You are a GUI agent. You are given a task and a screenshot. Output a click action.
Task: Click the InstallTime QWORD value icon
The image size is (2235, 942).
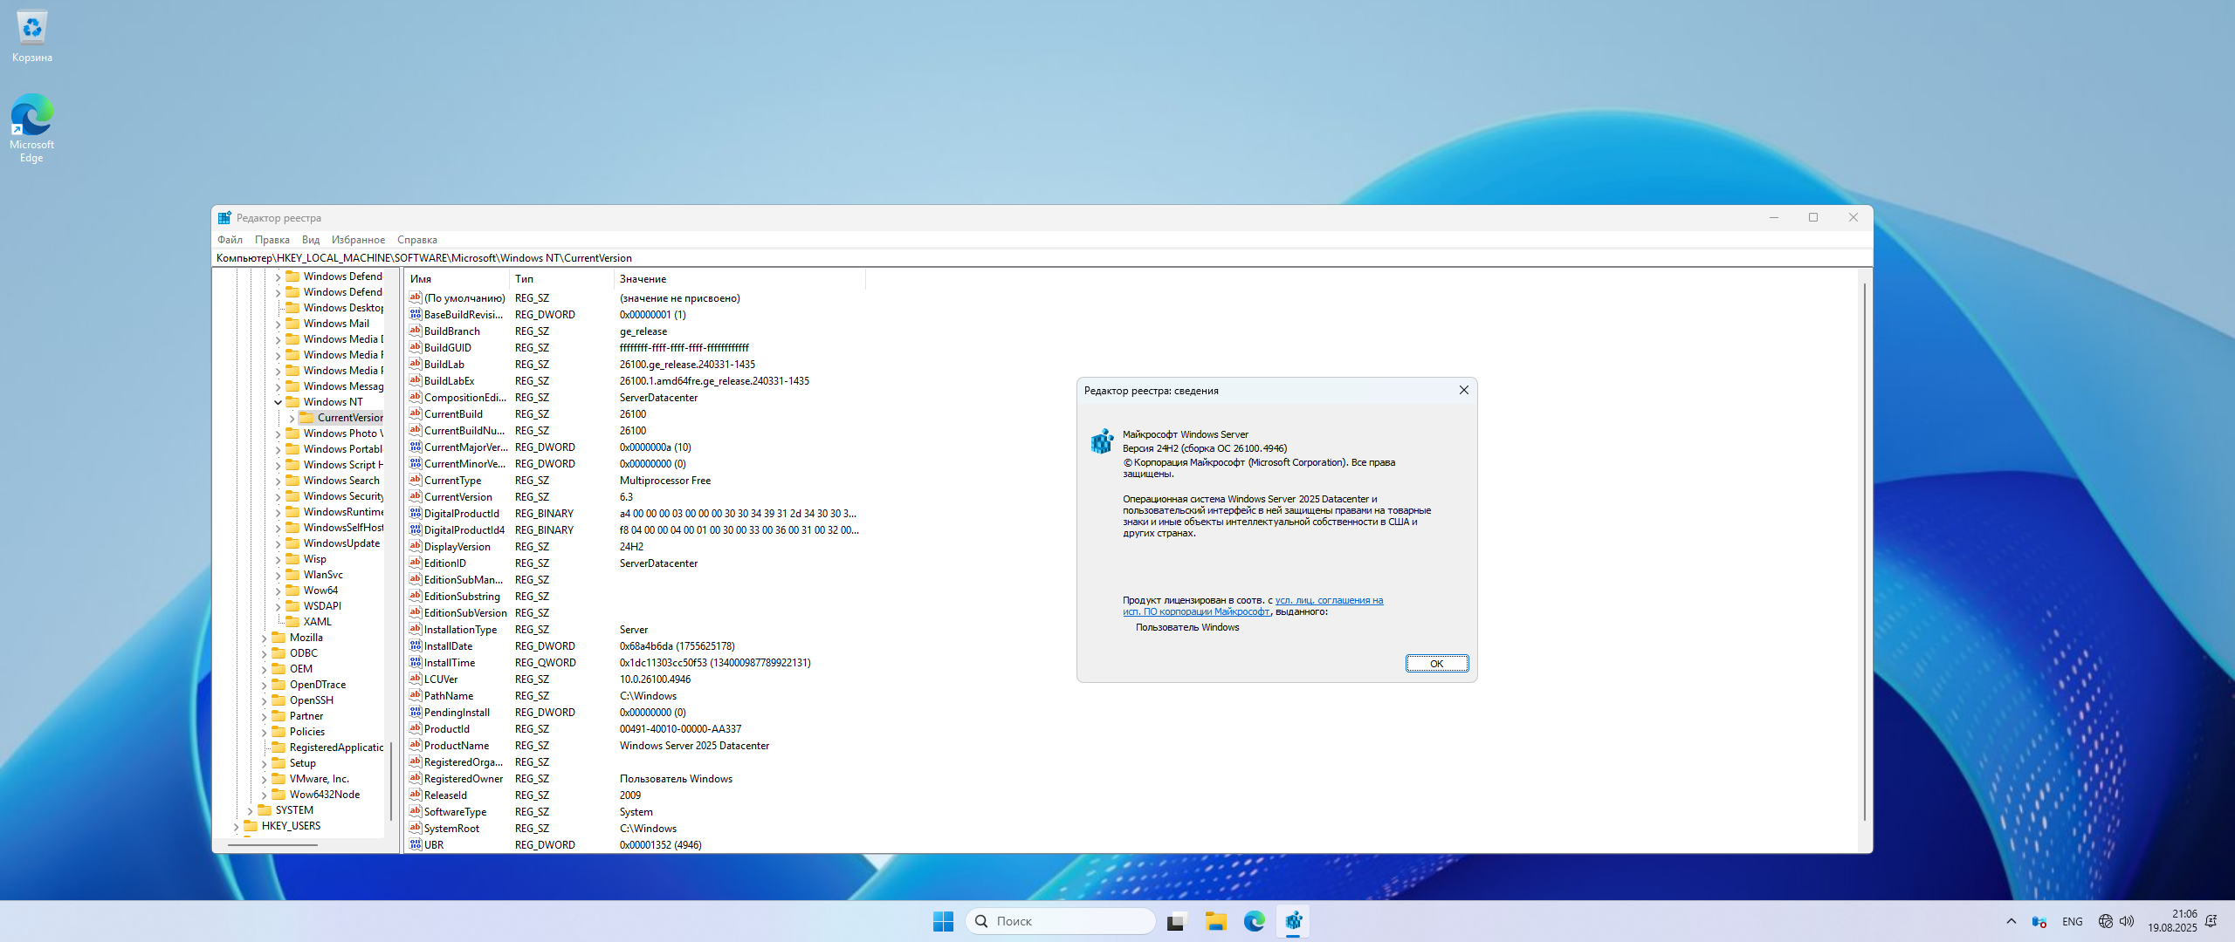[x=416, y=662]
